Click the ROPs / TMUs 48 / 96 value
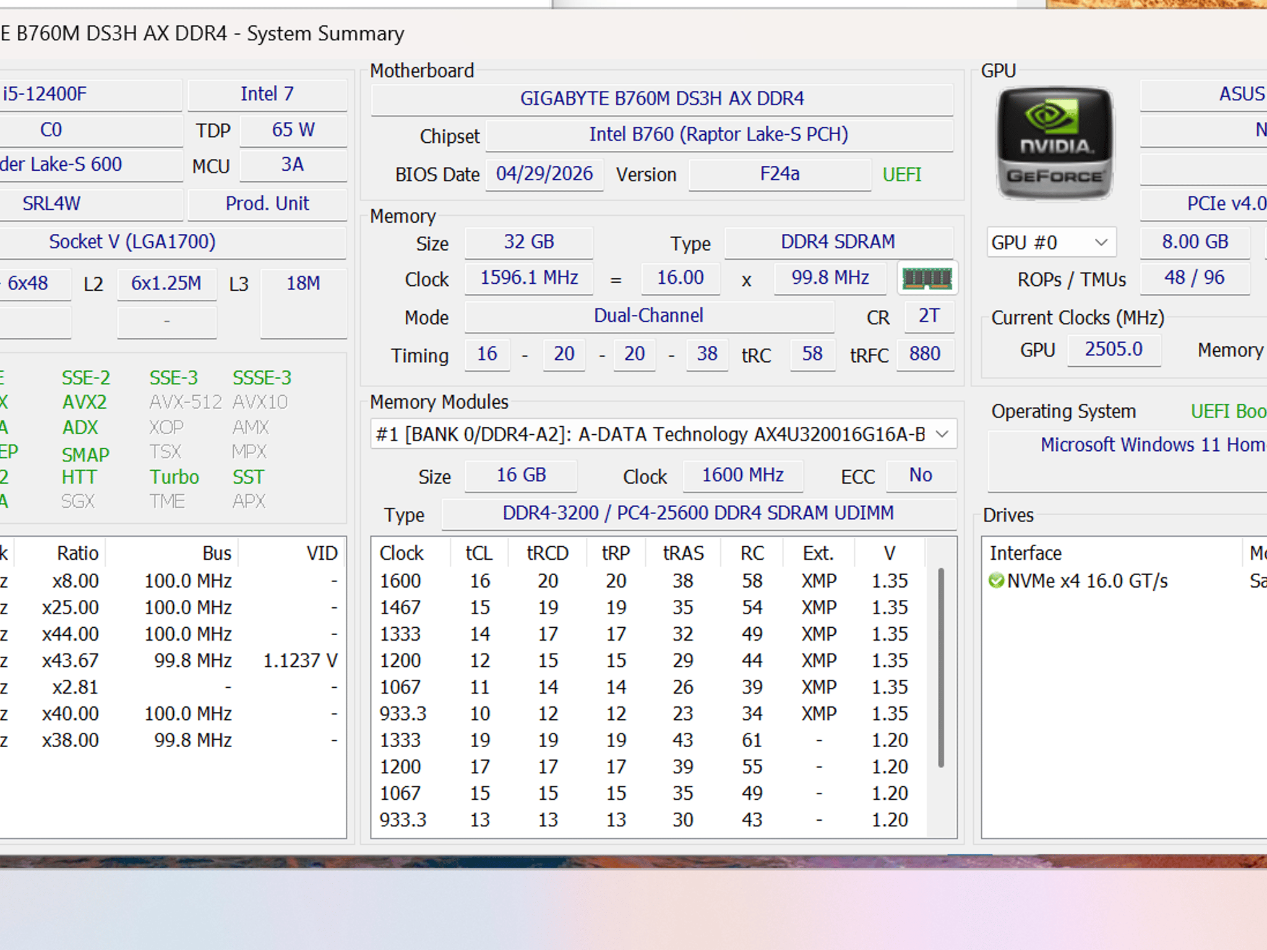 point(1195,278)
